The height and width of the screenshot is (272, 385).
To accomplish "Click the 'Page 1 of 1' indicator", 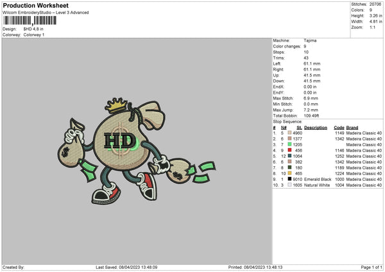I will 372,267.
